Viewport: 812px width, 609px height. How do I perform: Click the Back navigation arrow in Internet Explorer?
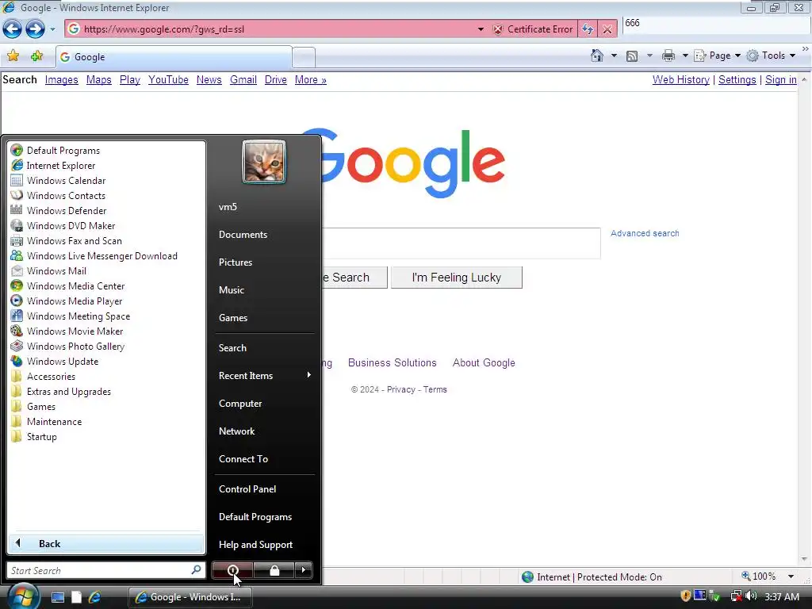pos(13,29)
